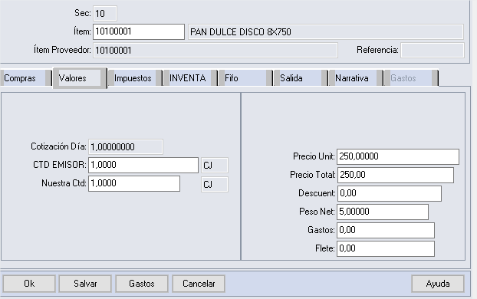Click the Cancelar button
Viewport: 477px width, 299px height.
pyautogui.click(x=199, y=284)
